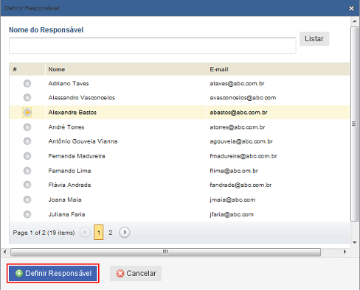Click the vertical scrollbar up arrow
Screen dimensions: 360x290
pyautogui.click(x=355, y=21)
